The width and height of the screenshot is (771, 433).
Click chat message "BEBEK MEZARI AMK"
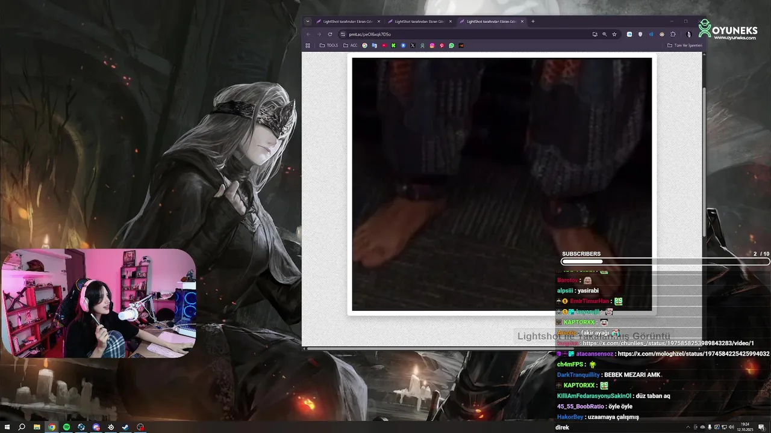point(632,375)
